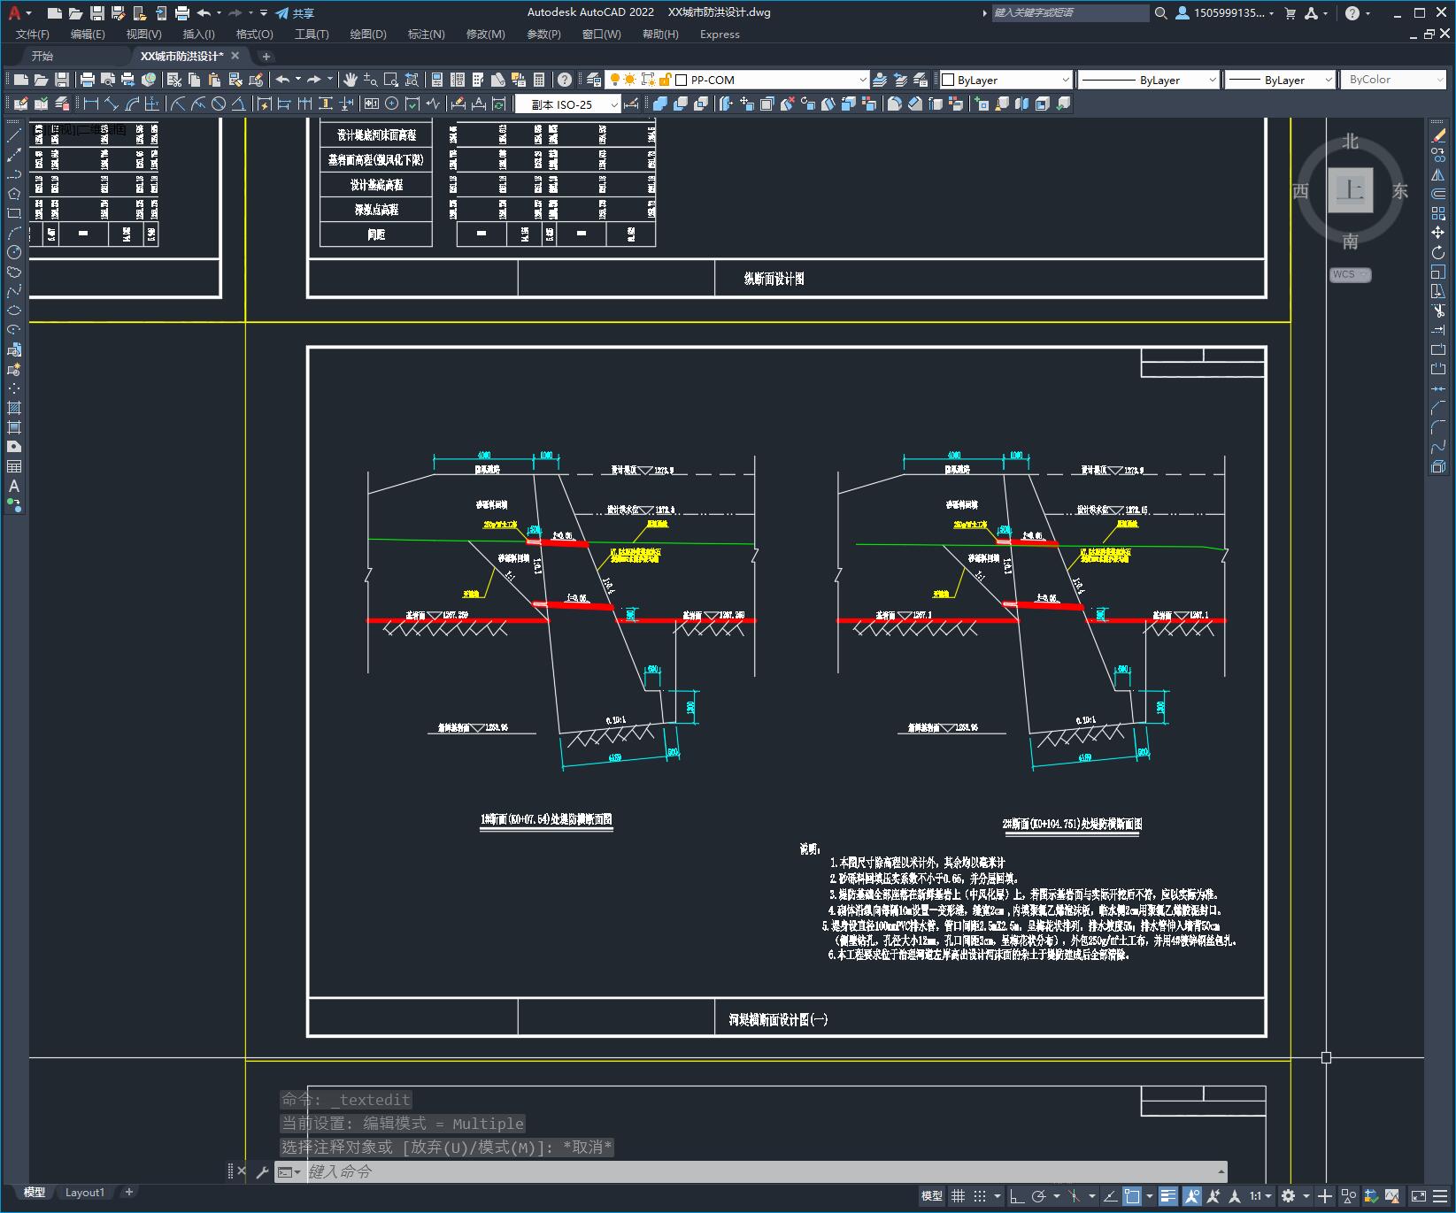Viewport: 1456px width, 1213px height.
Task: Expand the ISO-25 dimension style dropdown
Action: 568,104
